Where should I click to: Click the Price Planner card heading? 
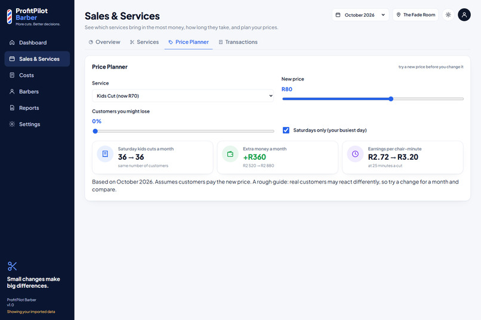[x=110, y=67]
